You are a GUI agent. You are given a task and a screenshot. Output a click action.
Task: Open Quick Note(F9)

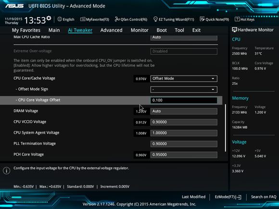tap(215, 19)
